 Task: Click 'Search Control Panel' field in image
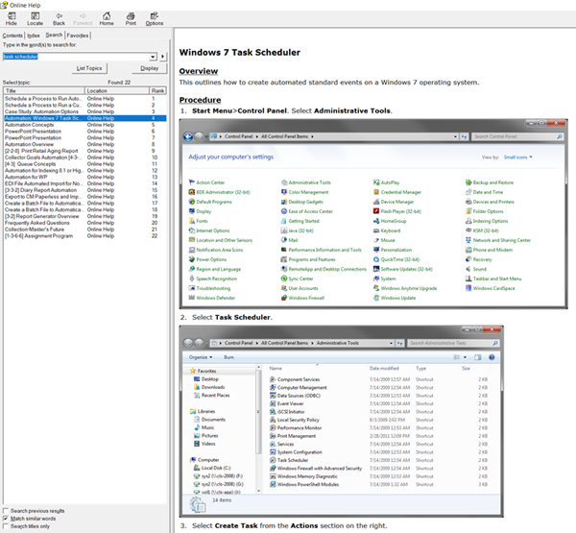coord(517,136)
